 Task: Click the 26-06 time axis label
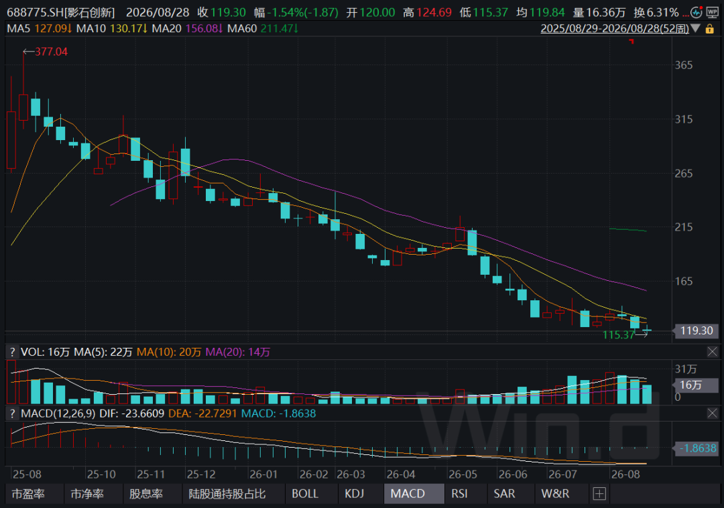513,474
